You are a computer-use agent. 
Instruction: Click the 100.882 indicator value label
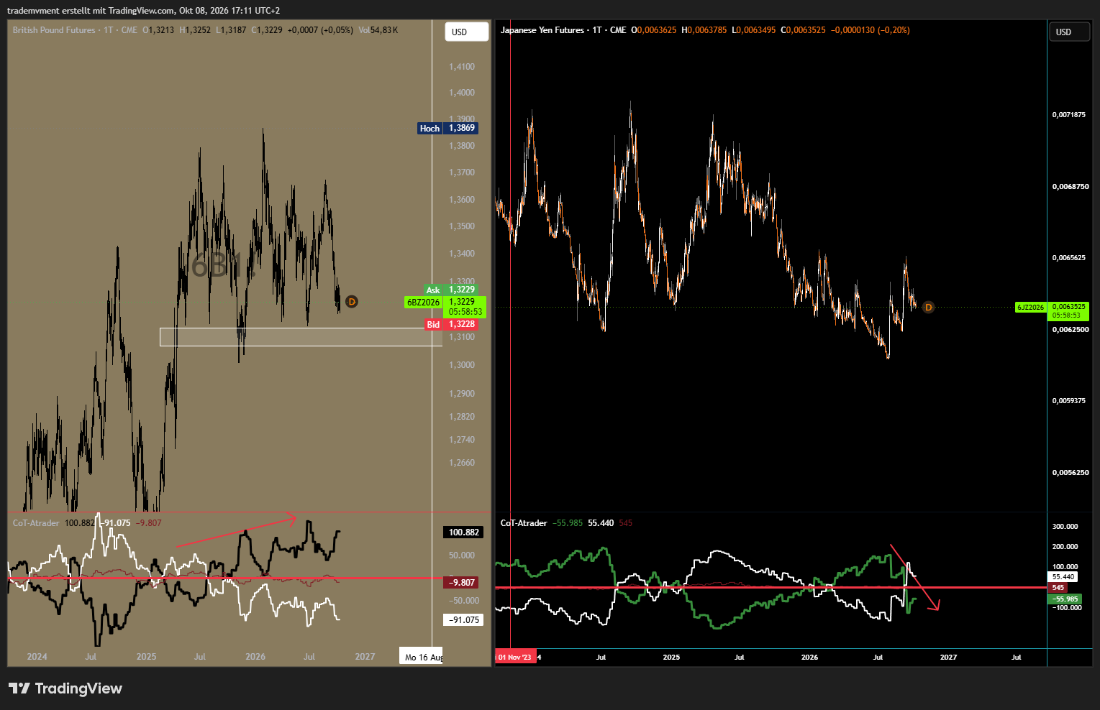(x=464, y=532)
